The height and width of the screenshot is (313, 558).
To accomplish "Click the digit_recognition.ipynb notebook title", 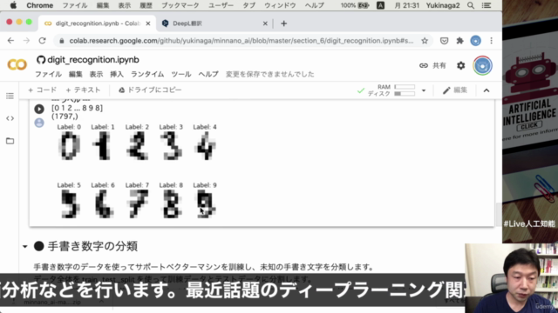I will coord(93,60).
